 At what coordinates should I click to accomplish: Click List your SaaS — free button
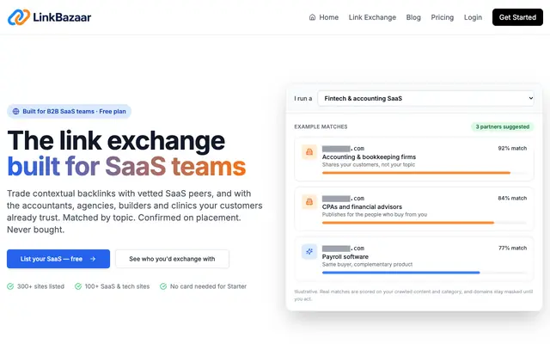[x=58, y=259]
